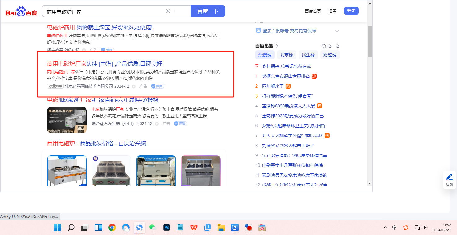The image size is (457, 235).
Task: Open hot search 乡村振兴 总书记念兹在兹
Action: click(x=287, y=66)
